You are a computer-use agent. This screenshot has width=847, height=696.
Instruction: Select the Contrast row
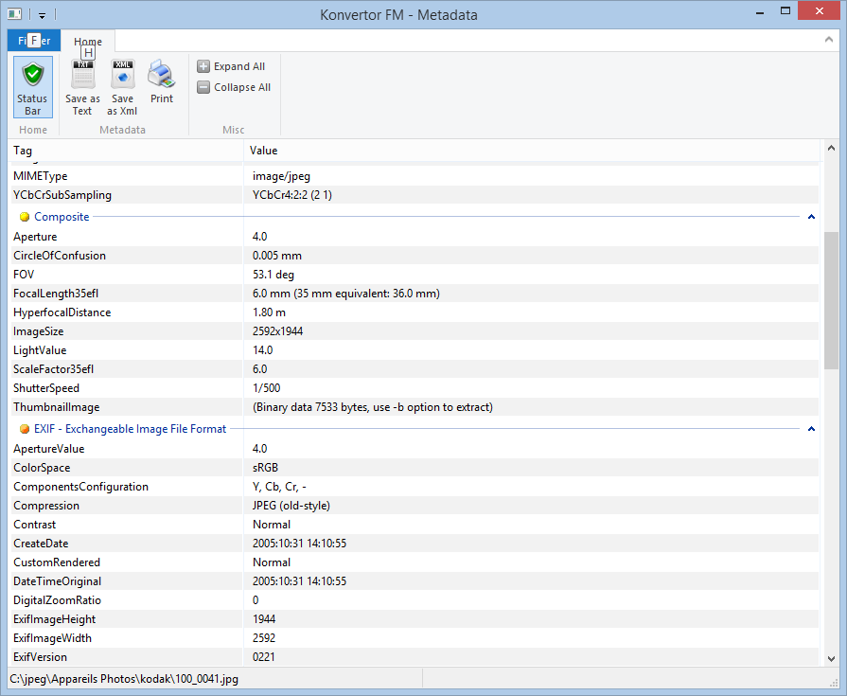click(x=414, y=525)
